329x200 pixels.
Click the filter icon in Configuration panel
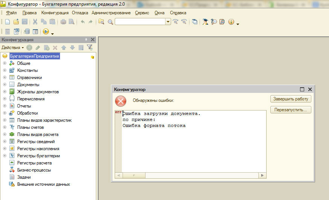pos(89,48)
